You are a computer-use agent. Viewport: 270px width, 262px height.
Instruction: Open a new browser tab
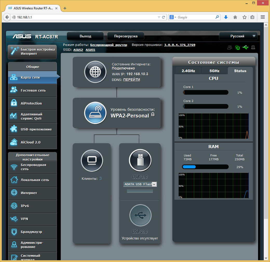65,8
